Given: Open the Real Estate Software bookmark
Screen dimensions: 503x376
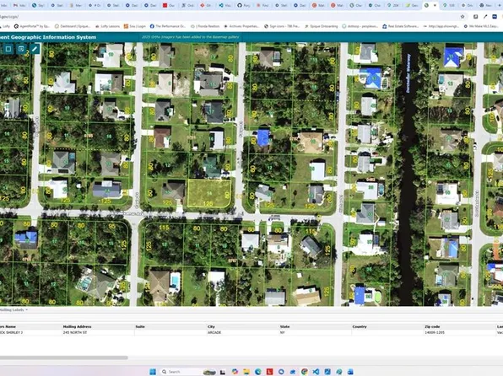Looking at the screenshot, I should pyautogui.click(x=401, y=26).
